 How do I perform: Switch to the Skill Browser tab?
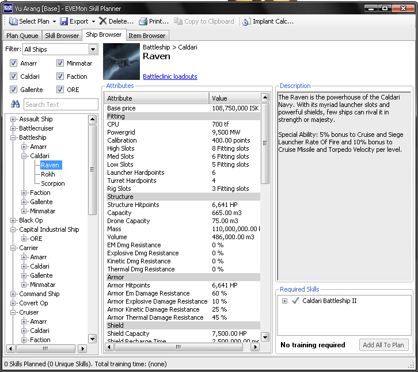(62, 36)
